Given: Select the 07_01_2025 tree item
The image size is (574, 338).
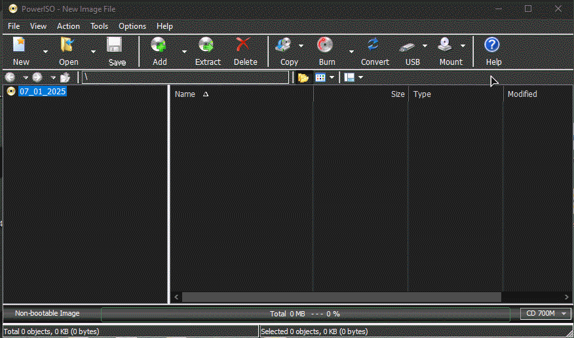Looking at the screenshot, I should click(43, 92).
